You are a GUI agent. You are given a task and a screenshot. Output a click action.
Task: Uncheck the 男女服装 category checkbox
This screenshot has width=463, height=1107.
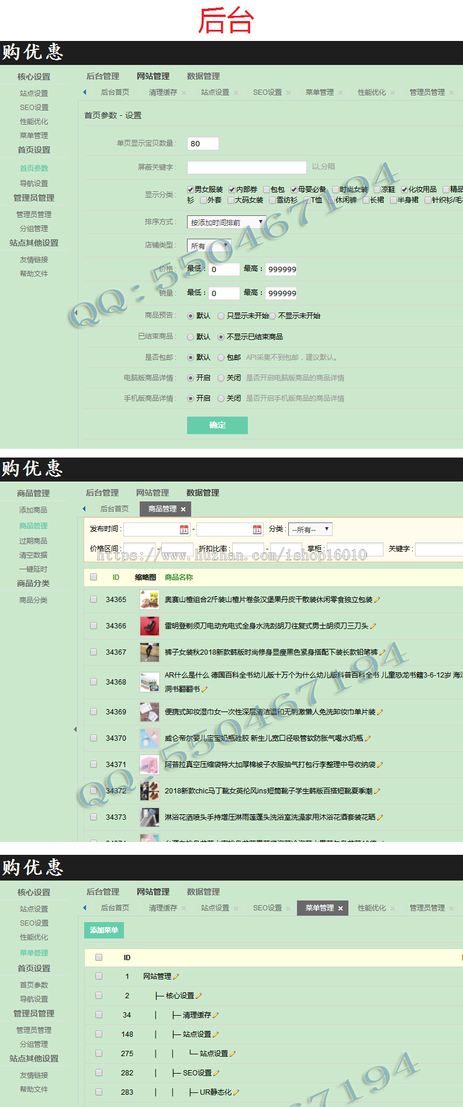[191, 190]
